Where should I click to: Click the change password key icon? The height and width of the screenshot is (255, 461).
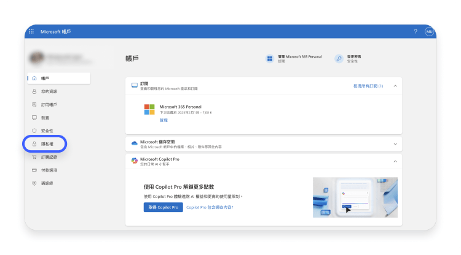point(339,59)
